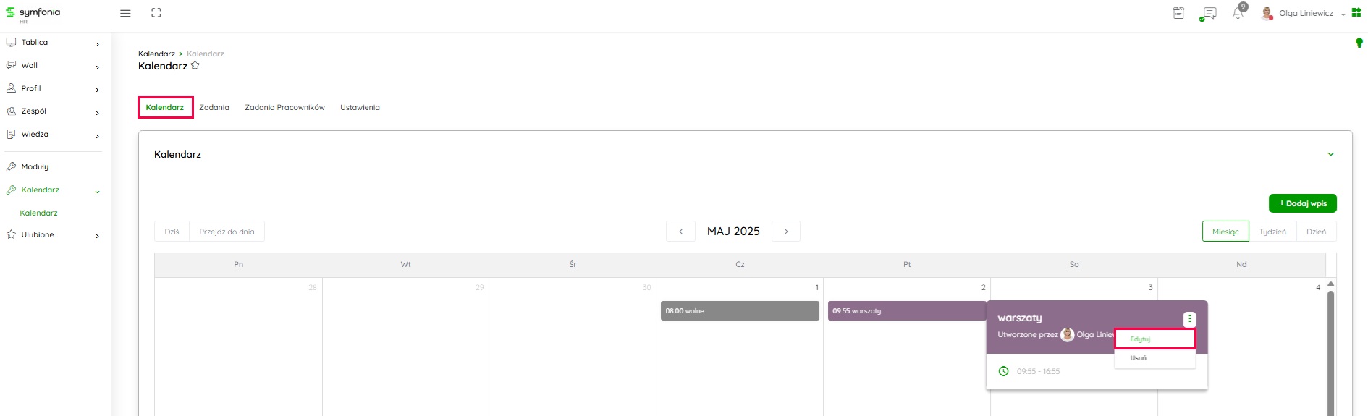Open the clipboard tasks icon in the header

[1178, 13]
